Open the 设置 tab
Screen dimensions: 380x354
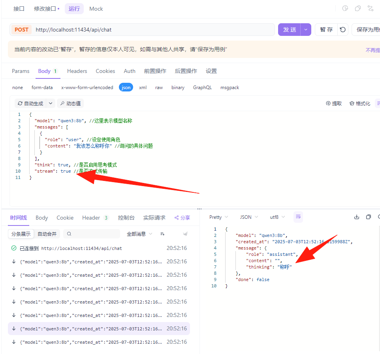(x=211, y=71)
